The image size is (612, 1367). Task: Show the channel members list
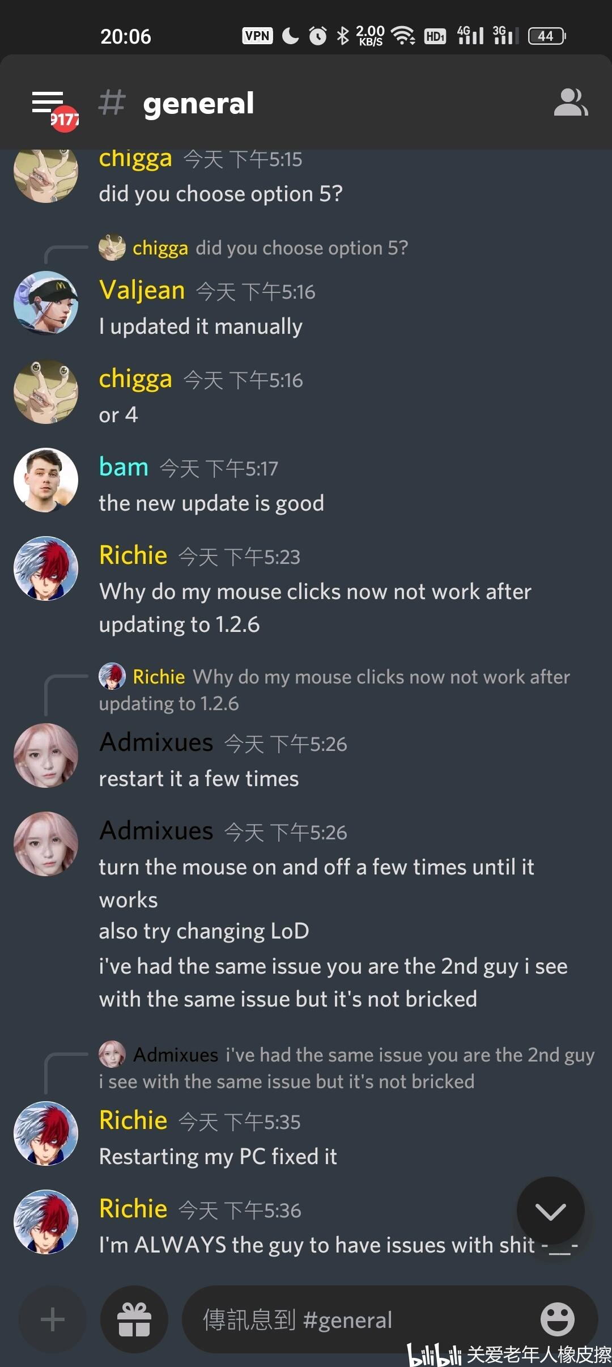(571, 103)
